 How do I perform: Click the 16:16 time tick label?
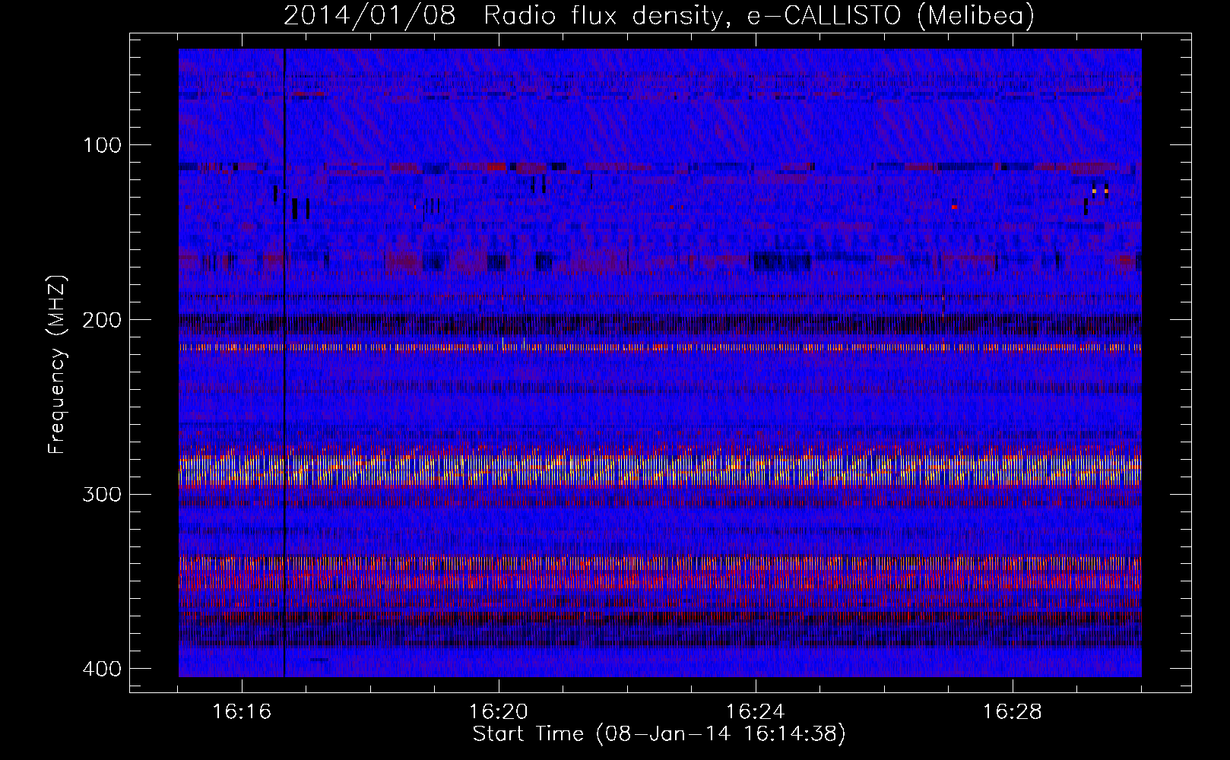tap(242, 712)
